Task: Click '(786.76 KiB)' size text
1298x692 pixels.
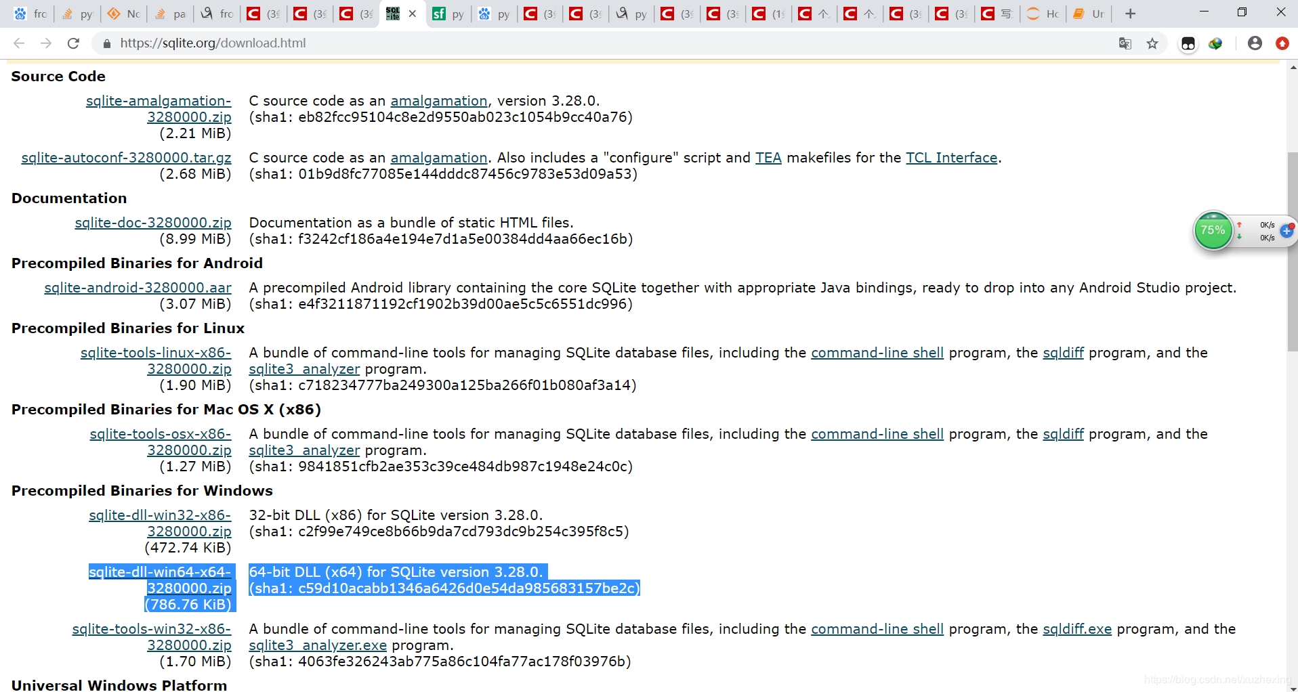Action: 188,605
